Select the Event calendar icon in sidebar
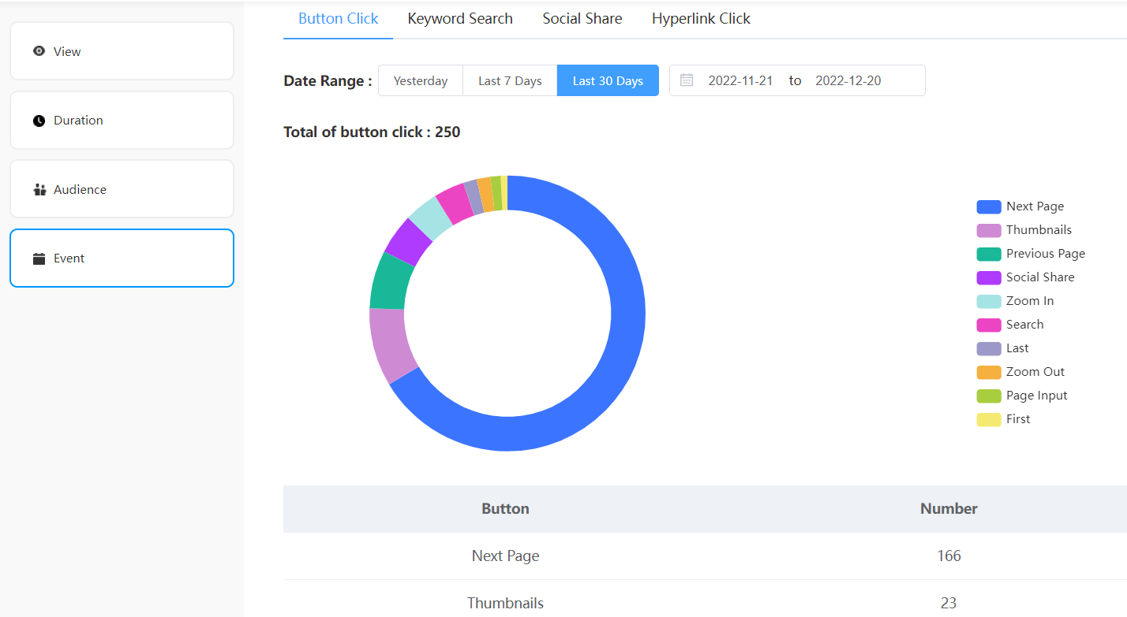This screenshot has width=1127, height=617. click(x=39, y=258)
